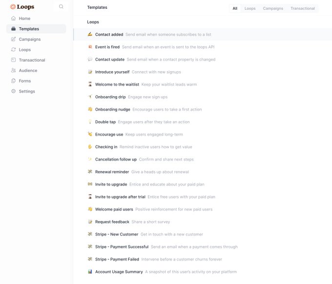Click the Loops refresh-arrows icon in sidebar

[13, 49]
